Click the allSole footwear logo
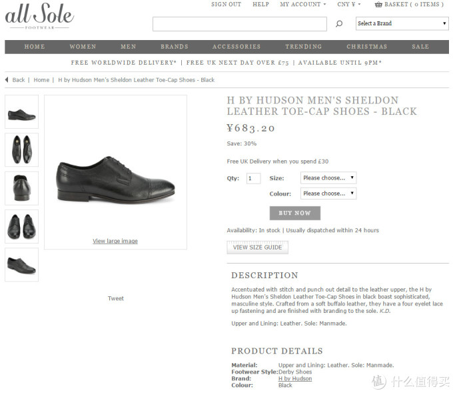The image size is (453, 393). click(39, 16)
